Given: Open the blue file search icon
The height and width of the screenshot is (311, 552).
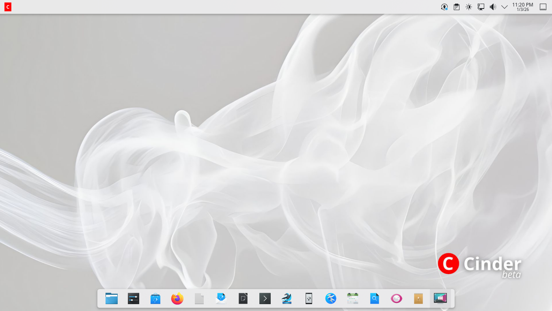Looking at the screenshot, I should point(375,299).
